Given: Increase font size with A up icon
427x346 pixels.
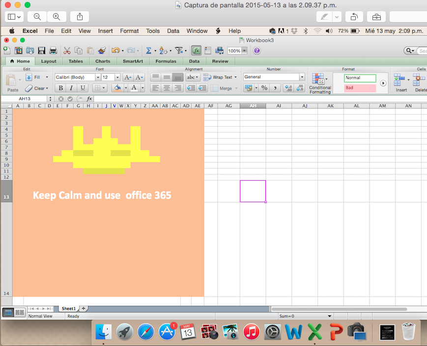Looking at the screenshot, I should pos(128,77).
